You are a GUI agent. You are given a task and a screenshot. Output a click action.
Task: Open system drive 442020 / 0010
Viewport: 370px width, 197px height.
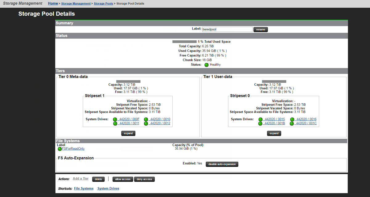tap(160, 119)
